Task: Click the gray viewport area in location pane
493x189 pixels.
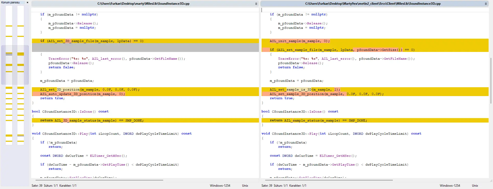Action: [x=15, y=65]
